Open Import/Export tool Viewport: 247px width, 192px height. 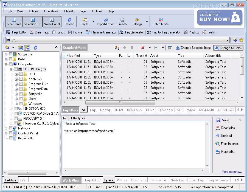click(x=106, y=22)
